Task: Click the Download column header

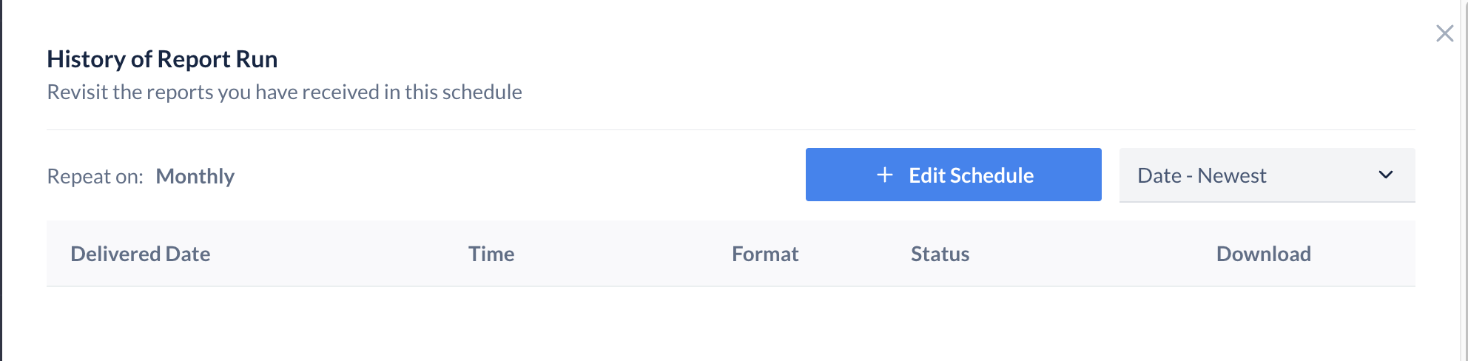Action: (x=1263, y=254)
